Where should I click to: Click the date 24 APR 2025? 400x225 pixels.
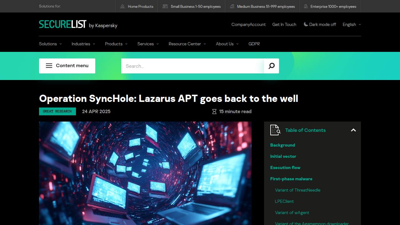(x=96, y=112)
